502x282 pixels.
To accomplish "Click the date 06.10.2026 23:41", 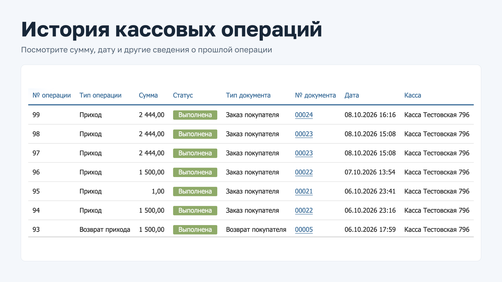I will (370, 191).
